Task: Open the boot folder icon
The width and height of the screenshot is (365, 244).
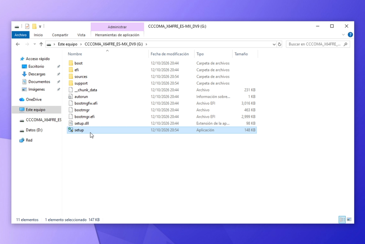Action: coord(71,63)
